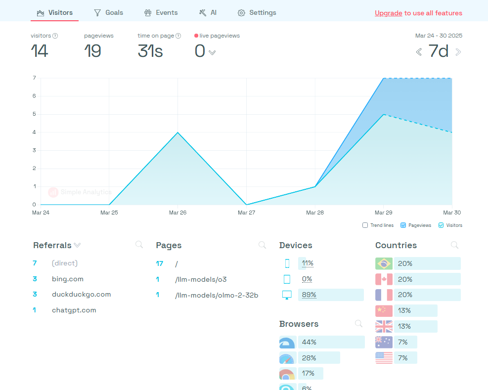Toggle the Visitors chart checkbox
Viewport: 488px width, 390px height.
(x=441, y=225)
